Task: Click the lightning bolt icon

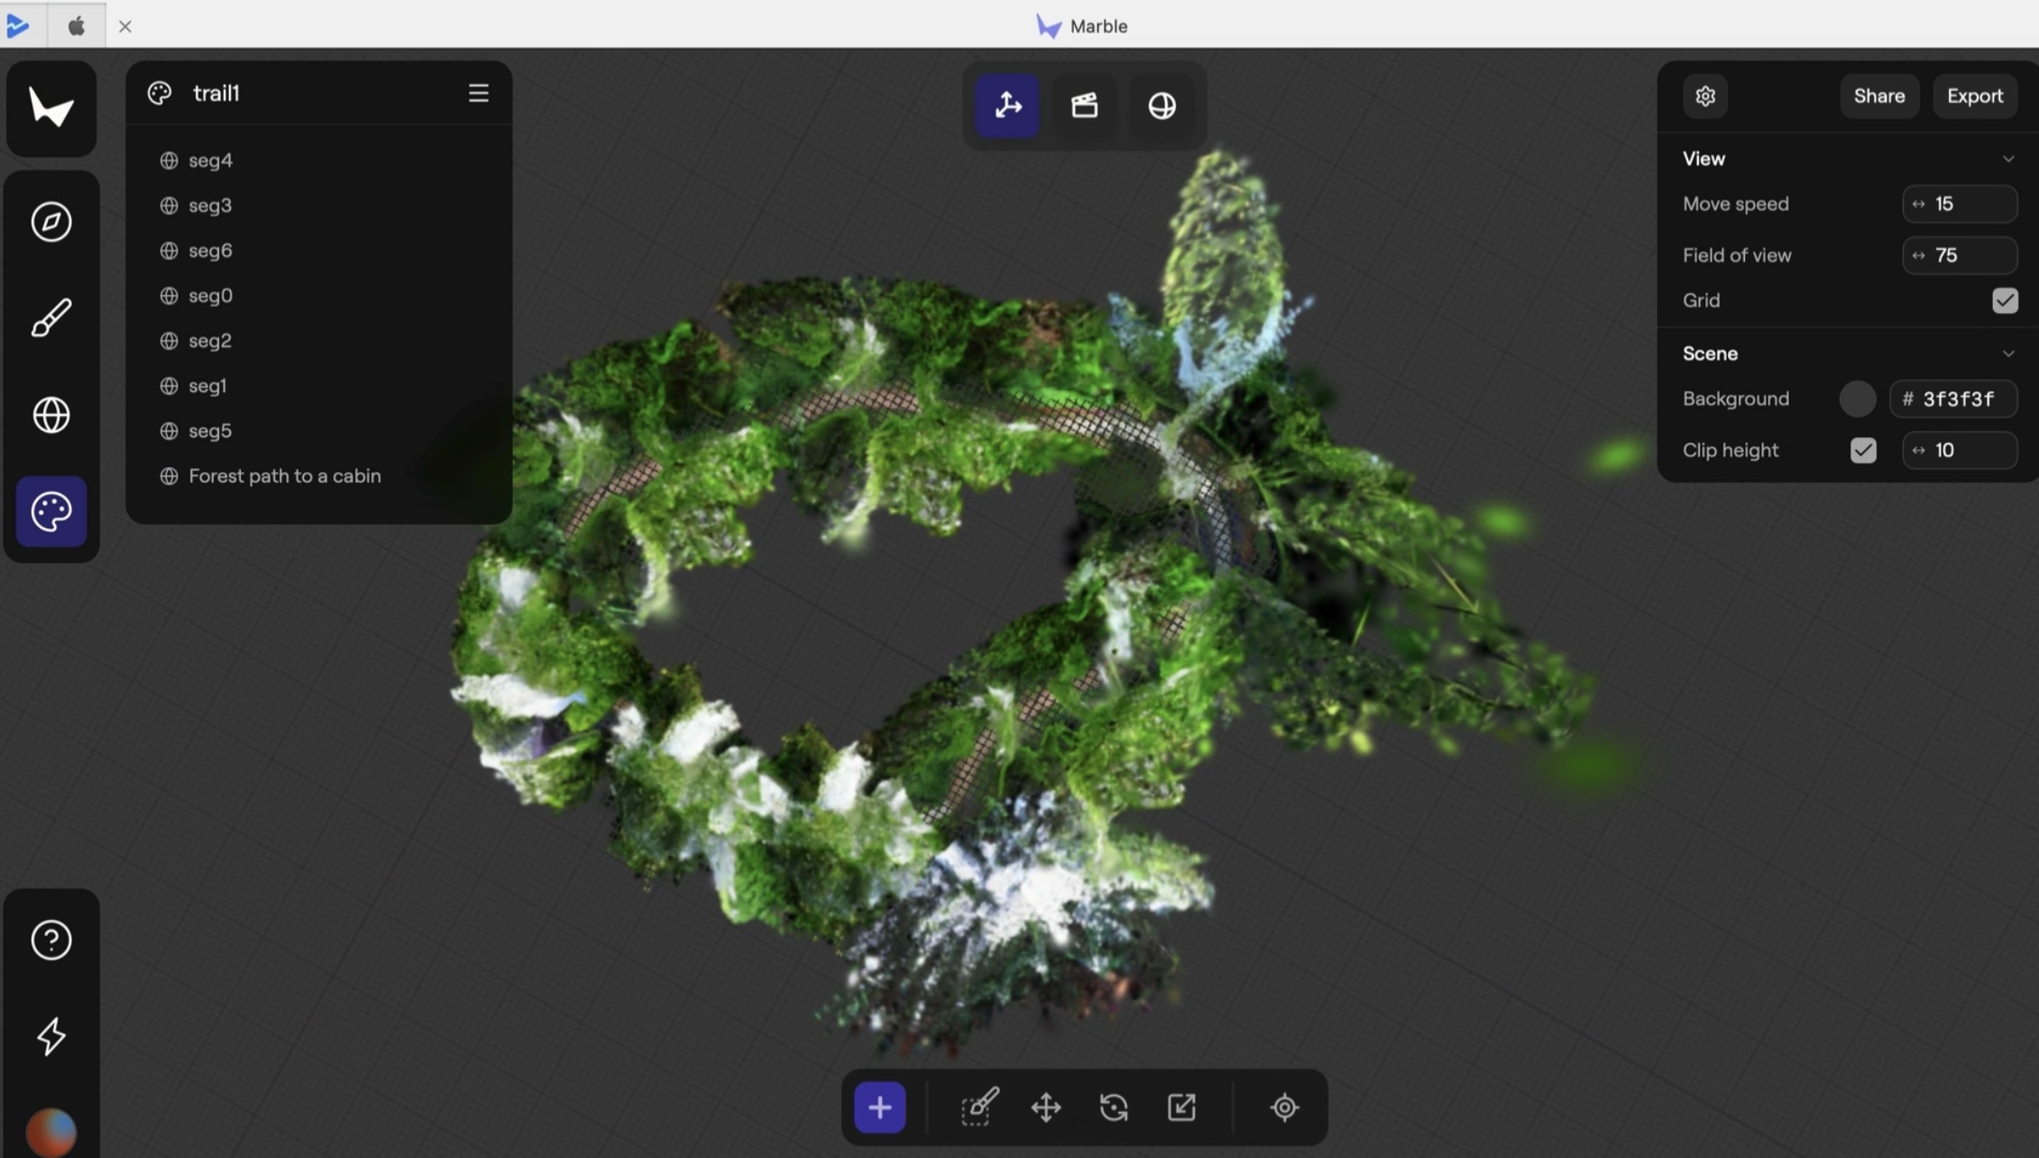Action: (51, 1036)
